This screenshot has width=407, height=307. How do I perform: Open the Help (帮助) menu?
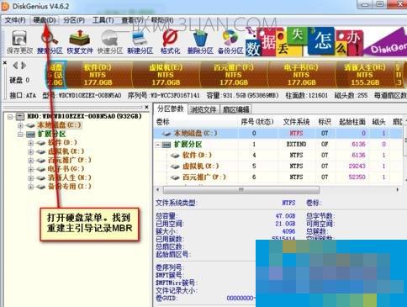pos(162,20)
